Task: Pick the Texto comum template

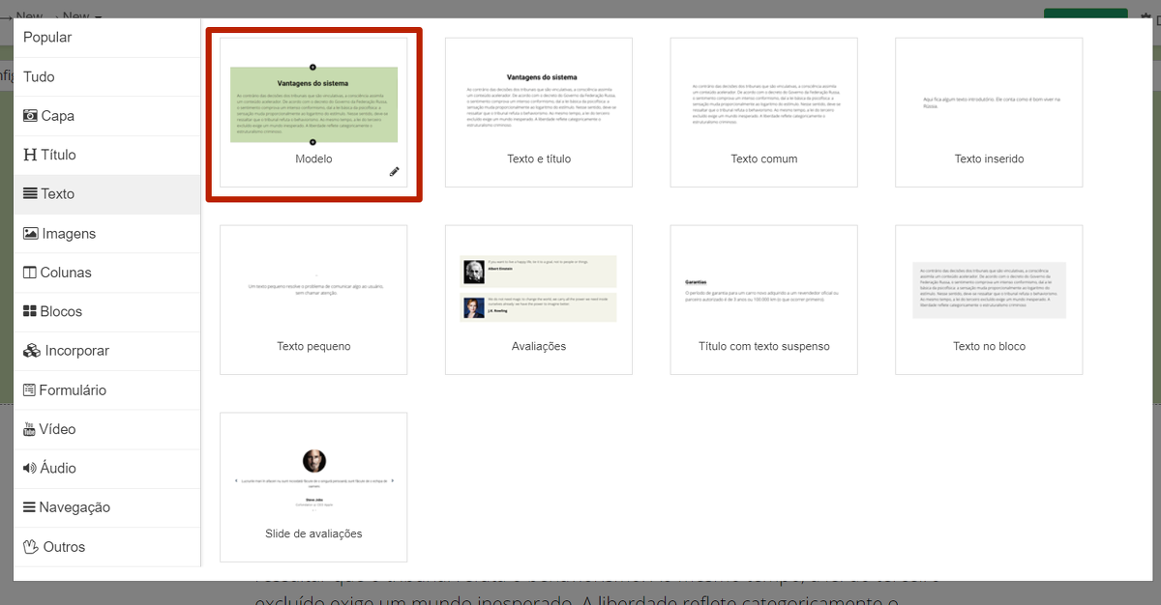Action: [x=763, y=112]
